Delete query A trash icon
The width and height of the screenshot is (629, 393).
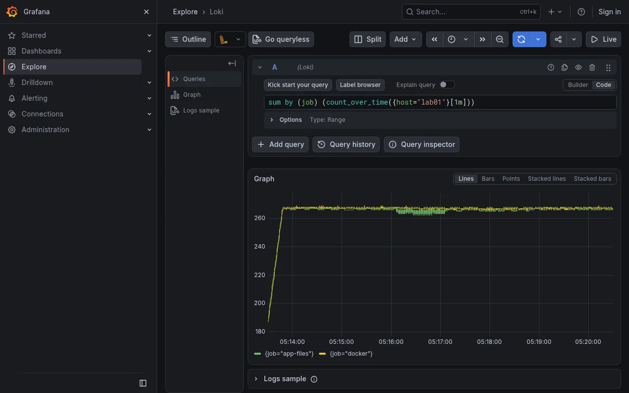click(592, 67)
